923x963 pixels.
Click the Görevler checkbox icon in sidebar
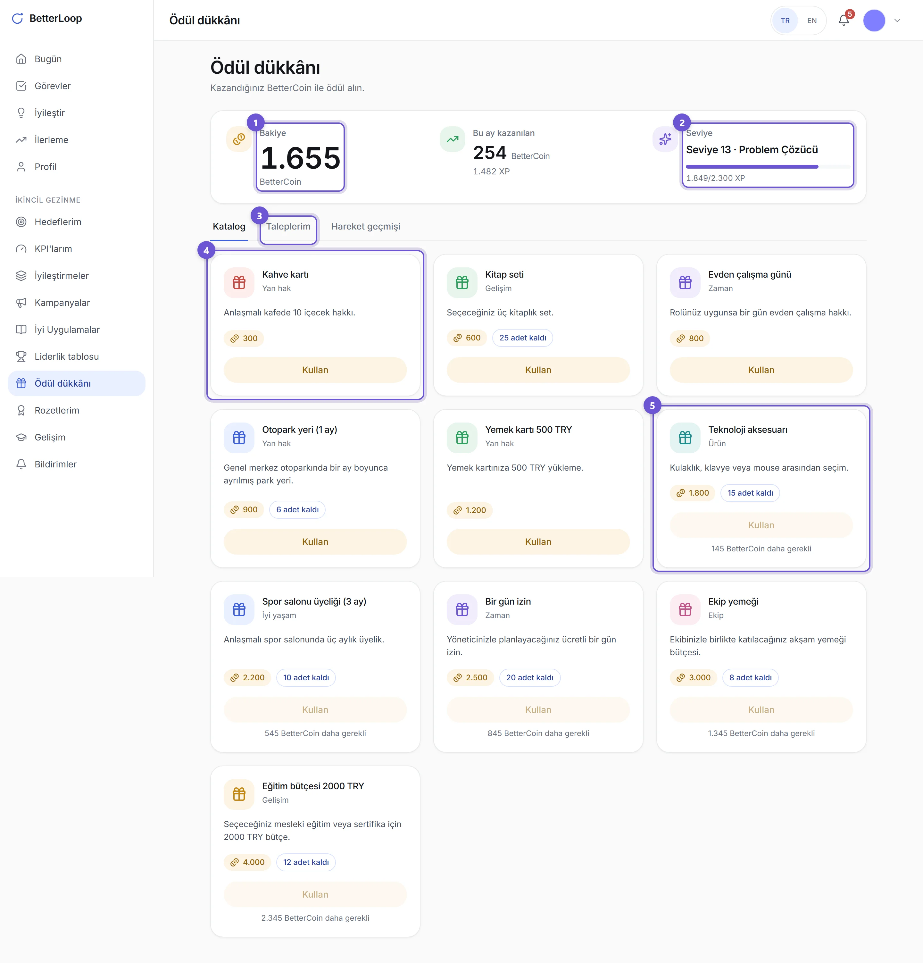(21, 86)
